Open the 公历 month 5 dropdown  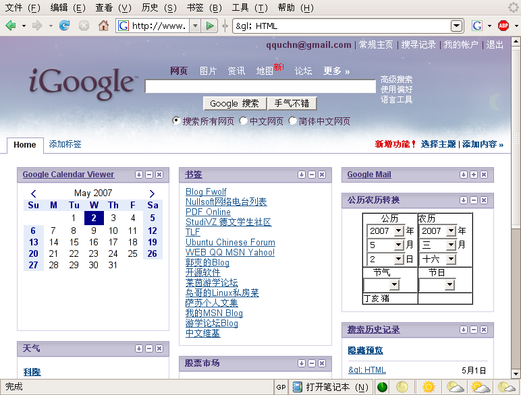coord(398,245)
